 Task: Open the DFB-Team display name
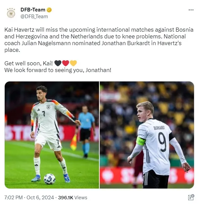click(33, 10)
